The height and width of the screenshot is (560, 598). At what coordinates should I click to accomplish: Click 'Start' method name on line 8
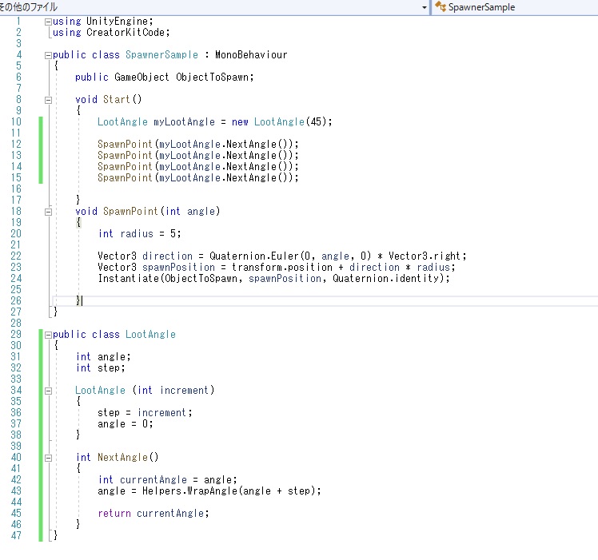tap(116, 100)
